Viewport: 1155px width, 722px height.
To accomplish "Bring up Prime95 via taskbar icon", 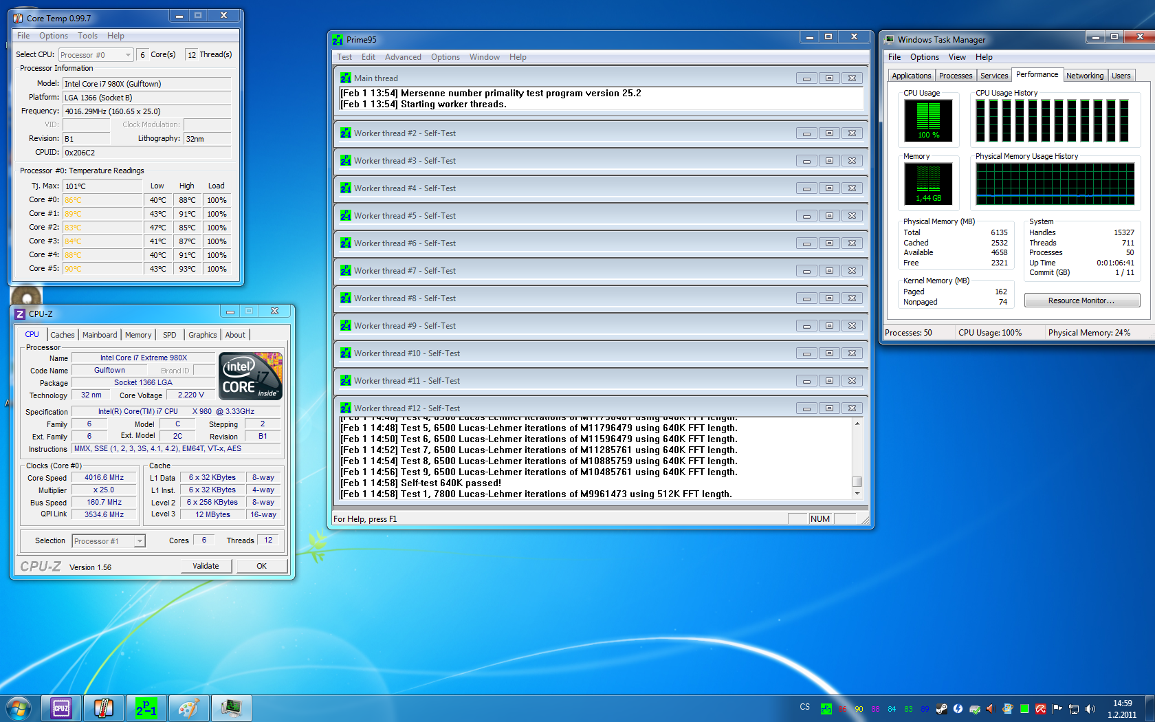I will point(146,708).
